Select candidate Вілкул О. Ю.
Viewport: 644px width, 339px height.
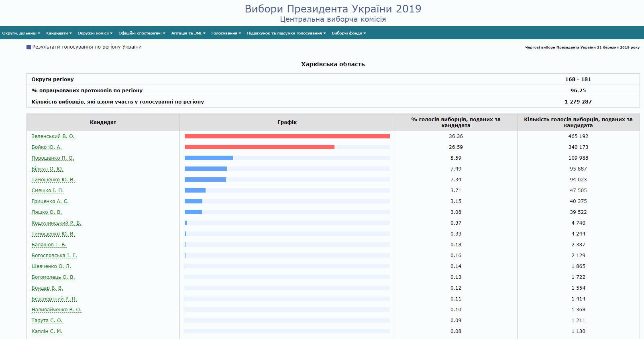[47, 169]
